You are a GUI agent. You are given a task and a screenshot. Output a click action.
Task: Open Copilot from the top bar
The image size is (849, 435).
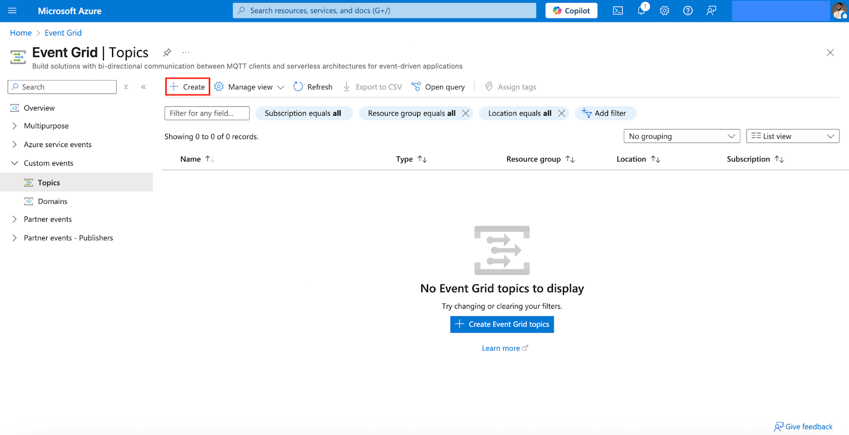(x=571, y=11)
